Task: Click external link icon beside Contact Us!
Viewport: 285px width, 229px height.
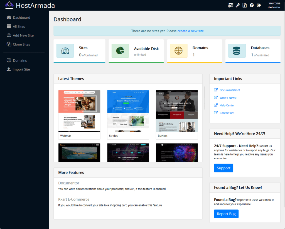Action: [216, 113]
